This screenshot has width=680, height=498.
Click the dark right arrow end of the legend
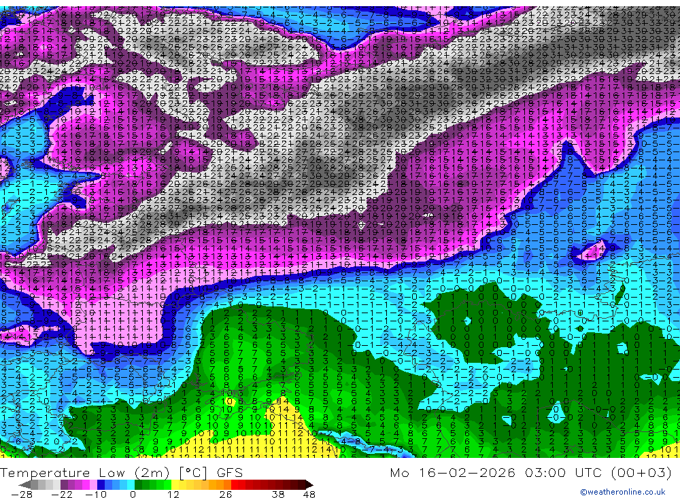(309, 484)
